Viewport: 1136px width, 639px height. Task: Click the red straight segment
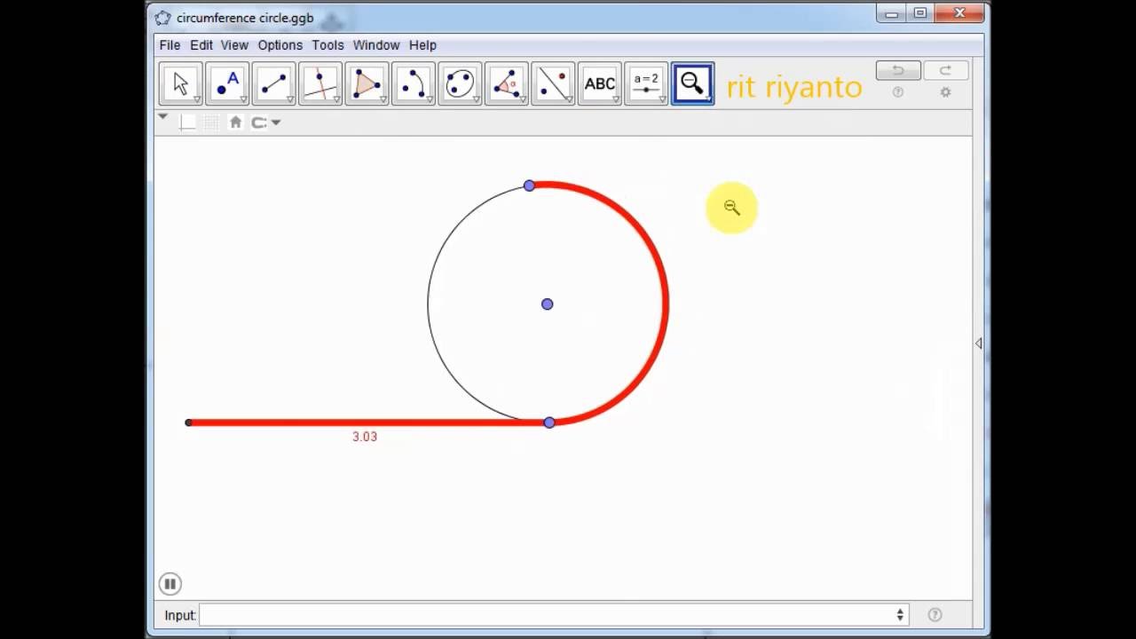[368, 422]
